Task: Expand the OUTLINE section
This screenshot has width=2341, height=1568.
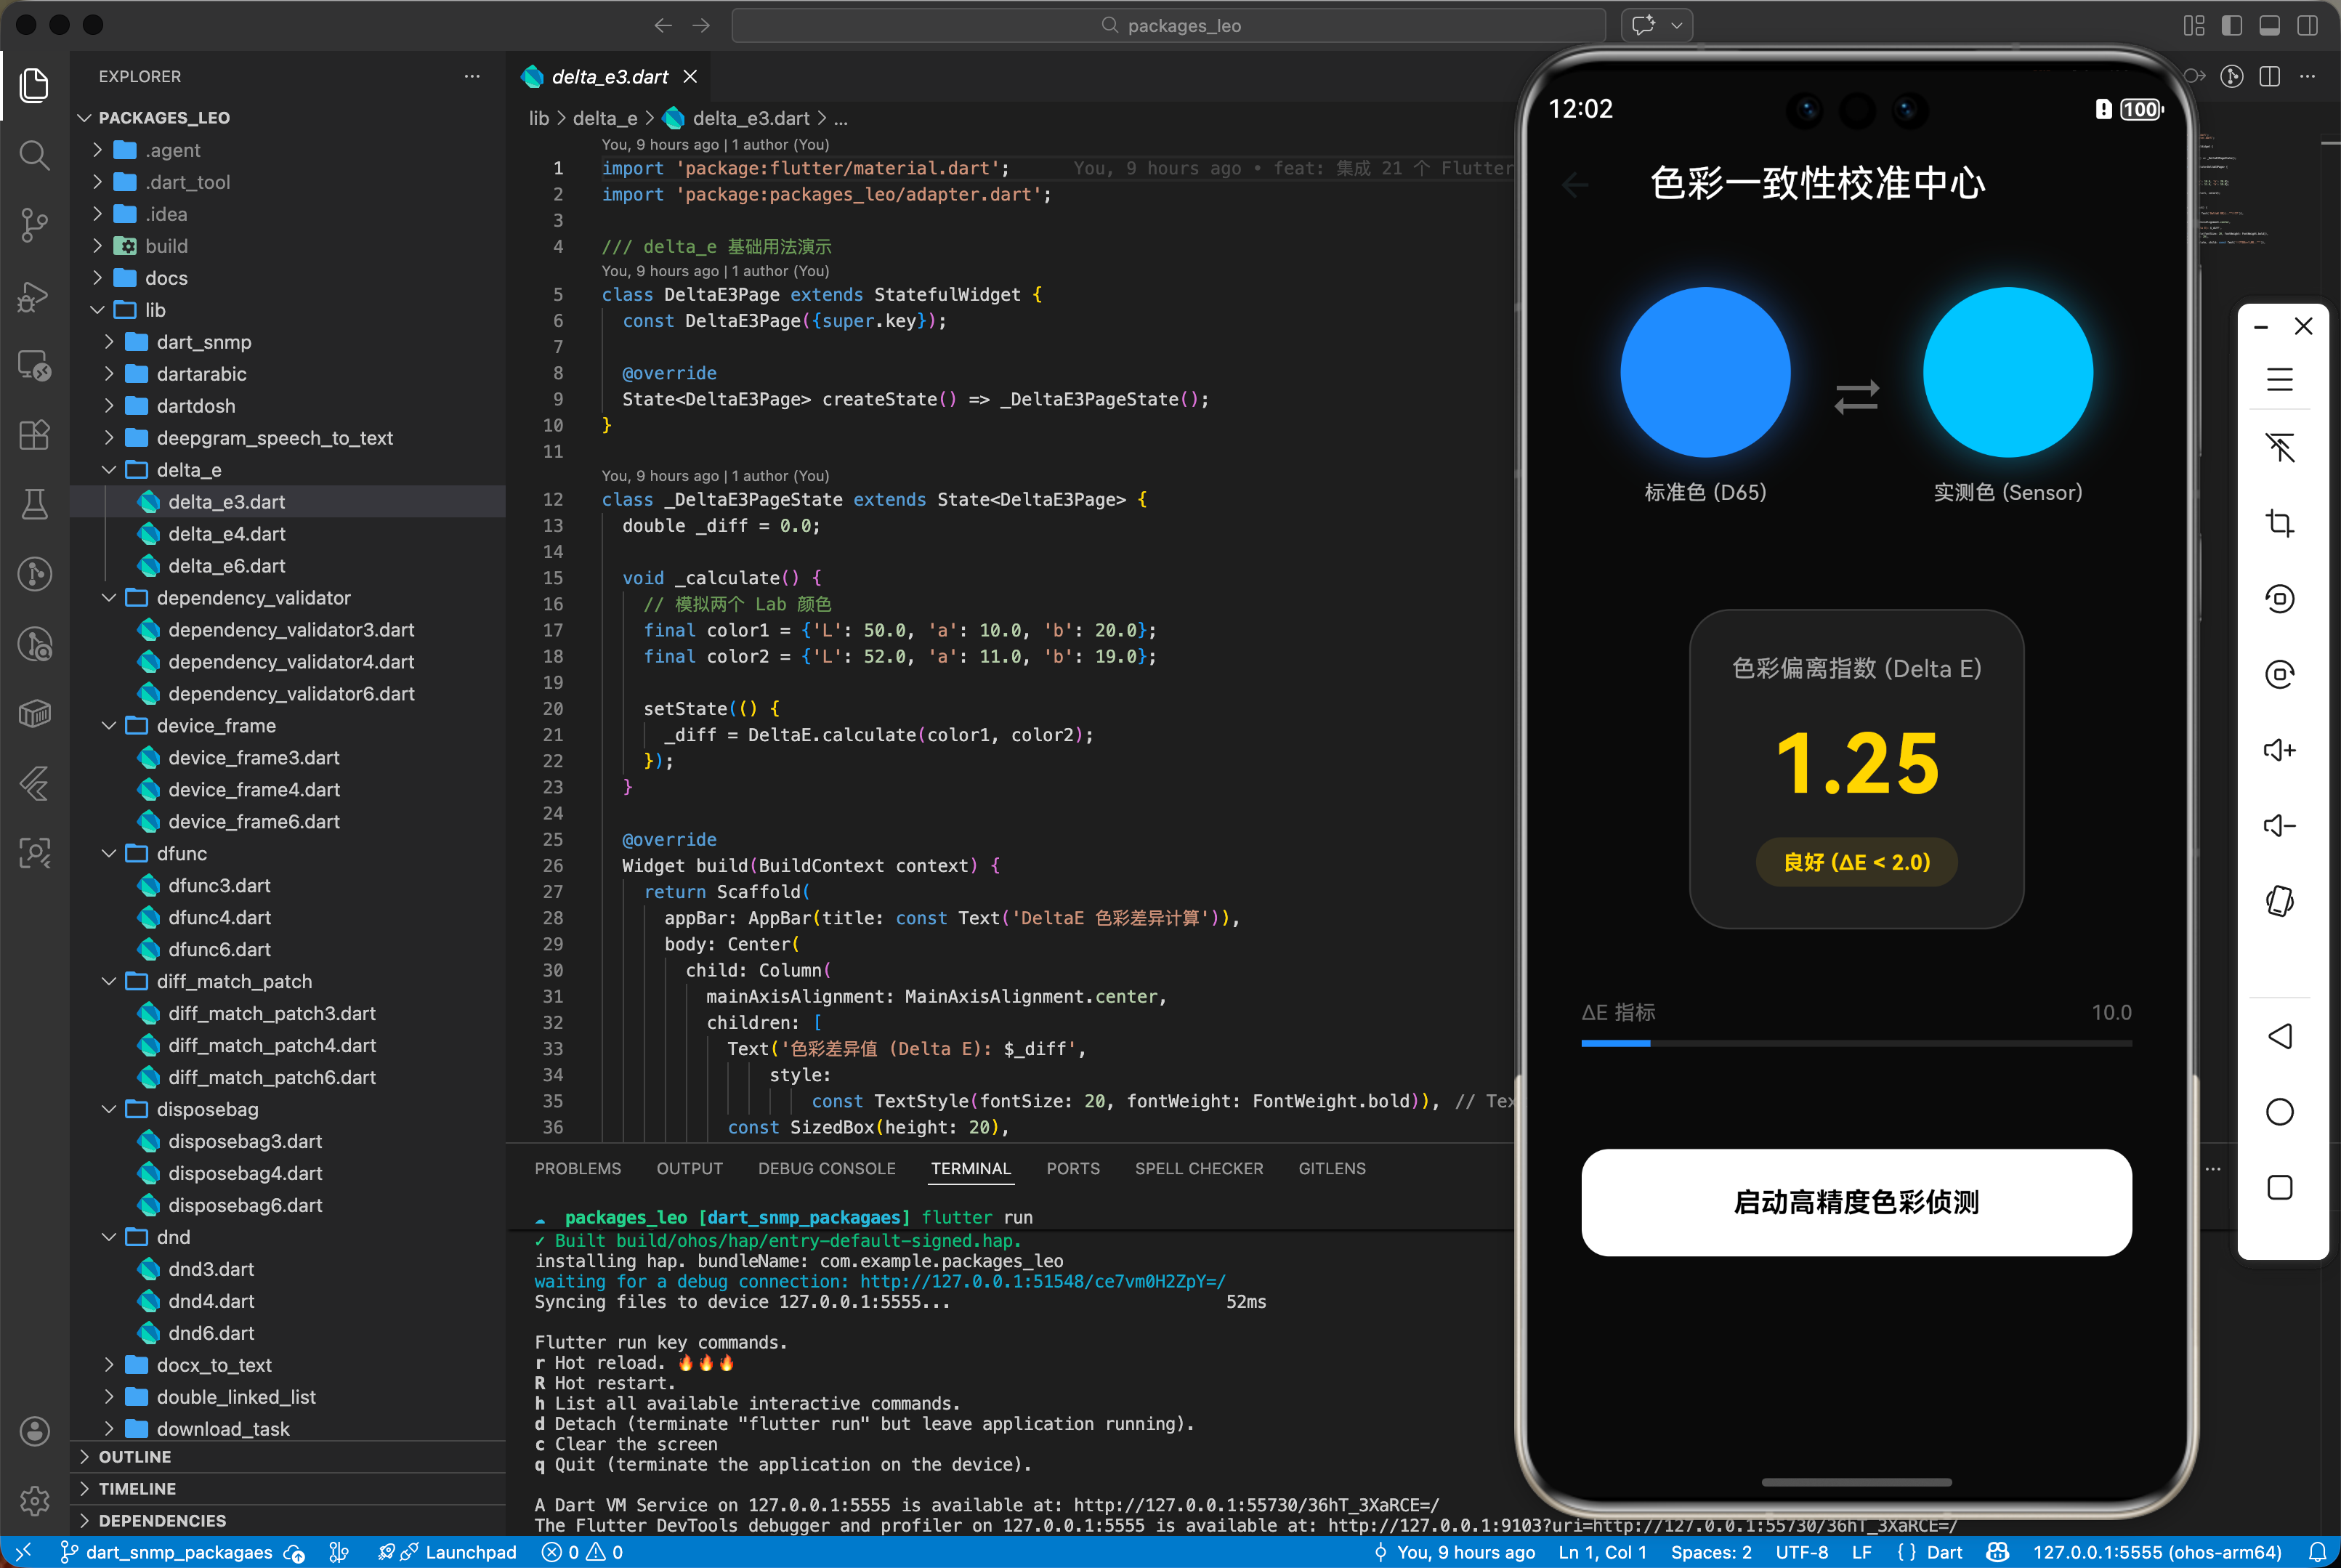Action: click(134, 1457)
